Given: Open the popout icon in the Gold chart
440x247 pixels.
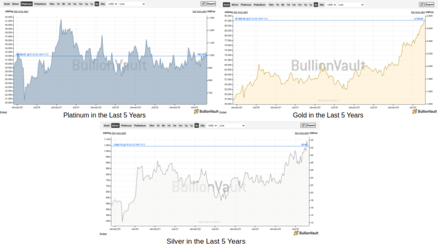Looking at the screenshot, I should (422, 4).
